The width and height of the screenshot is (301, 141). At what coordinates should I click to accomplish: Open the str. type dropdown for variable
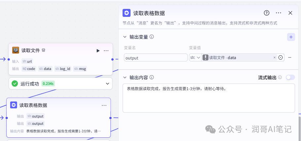point(195,57)
